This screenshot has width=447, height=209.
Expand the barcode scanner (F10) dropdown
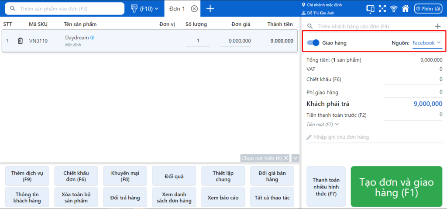[144, 9]
